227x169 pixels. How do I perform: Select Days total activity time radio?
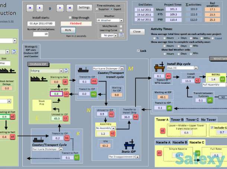[179, 38]
